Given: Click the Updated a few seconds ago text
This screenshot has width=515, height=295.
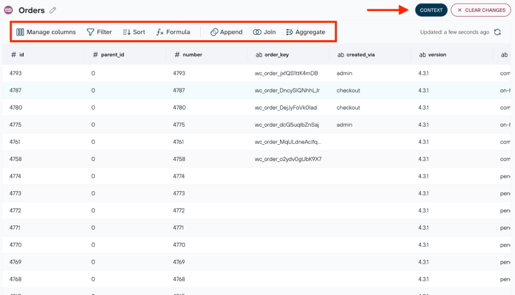Looking at the screenshot, I should [x=454, y=32].
